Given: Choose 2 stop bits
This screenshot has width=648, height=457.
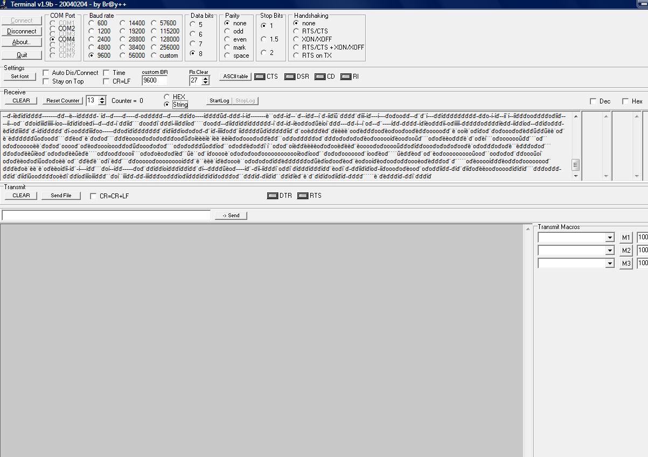Looking at the screenshot, I should (263, 53).
